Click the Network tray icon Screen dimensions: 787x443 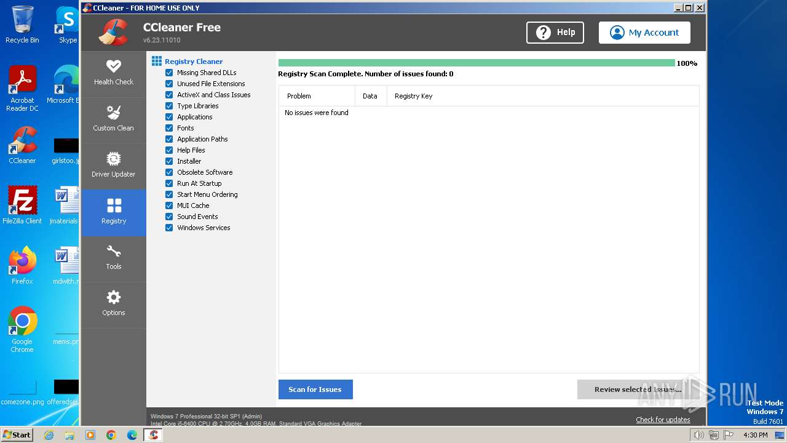click(x=713, y=435)
